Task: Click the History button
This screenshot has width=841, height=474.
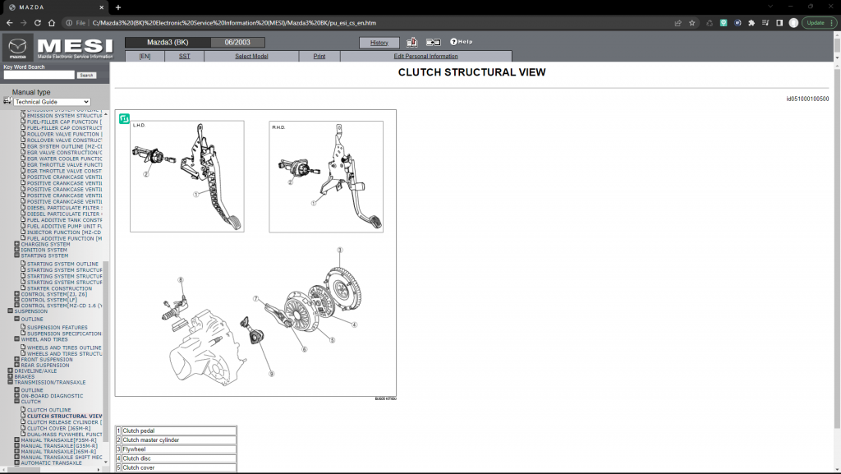Action: click(379, 43)
